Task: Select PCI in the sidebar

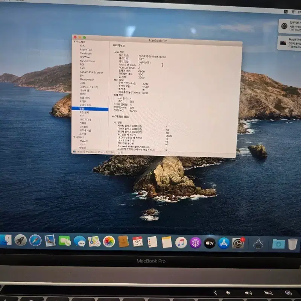Action: [82, 64]
